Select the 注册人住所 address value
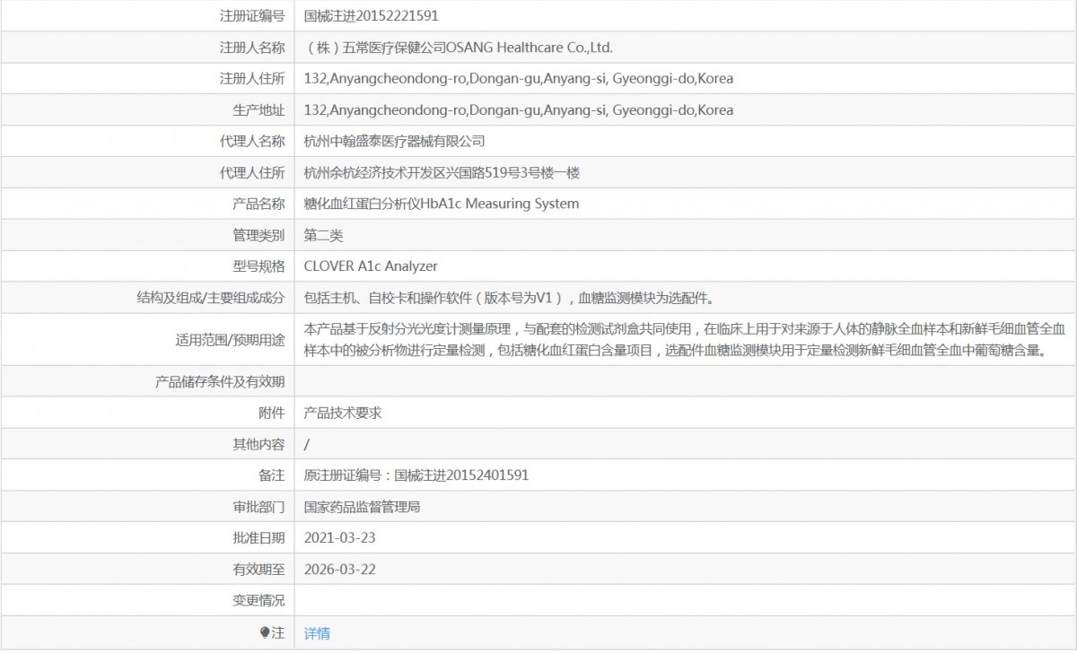The width and height of the screenshot is (1077, 653). click(519, 78)
